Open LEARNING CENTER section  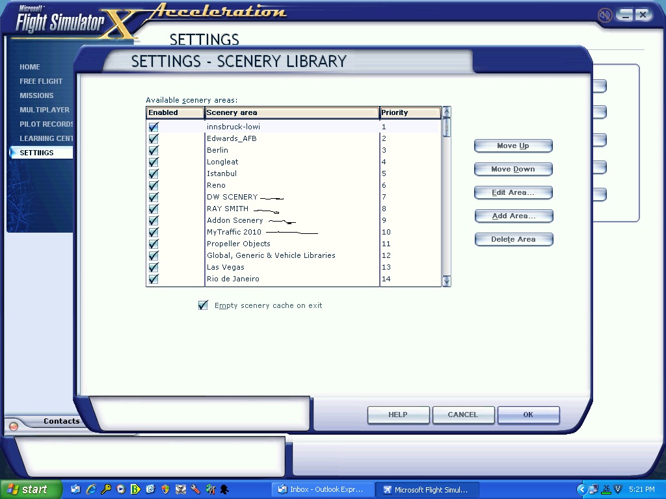46,138
